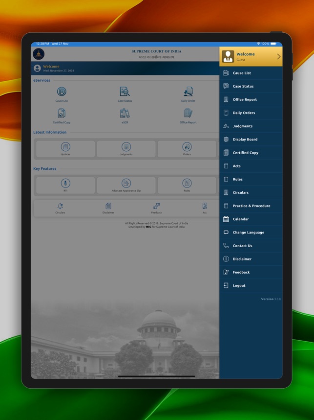This screenshot has height=420, width=314.
Task: Tap the Disclaimer icon in bottom row
Action: click(108, 206)
